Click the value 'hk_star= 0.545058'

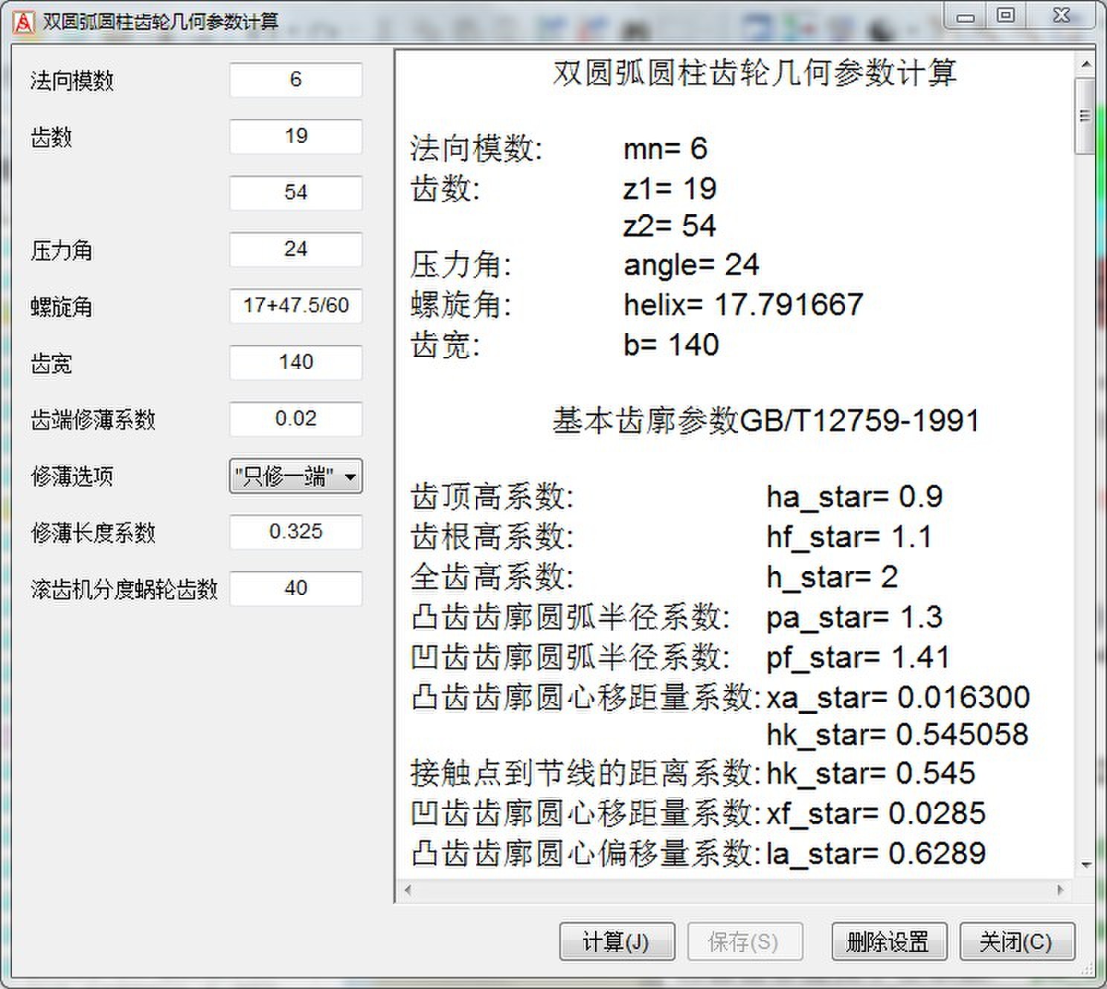pyautogui.click(x=897, y=735)
